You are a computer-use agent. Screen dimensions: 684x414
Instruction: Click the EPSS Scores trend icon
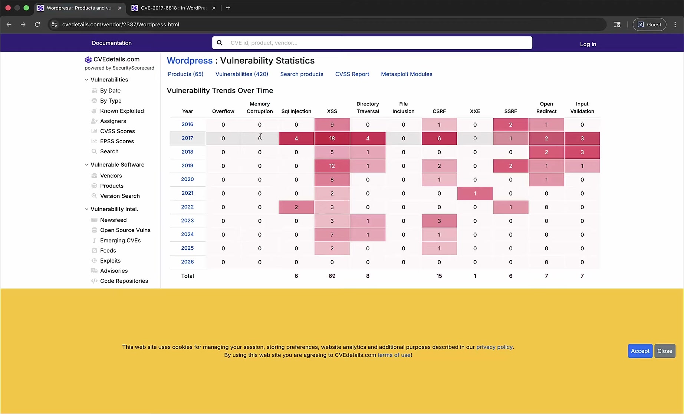(94, 141)
